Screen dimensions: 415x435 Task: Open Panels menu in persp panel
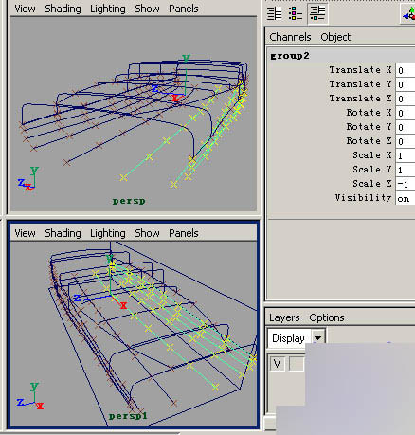point(184,9)
